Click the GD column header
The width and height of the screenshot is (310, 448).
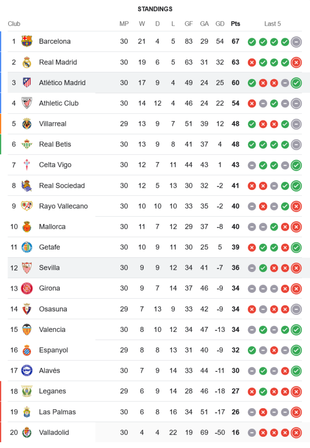(x=220, y=24)
